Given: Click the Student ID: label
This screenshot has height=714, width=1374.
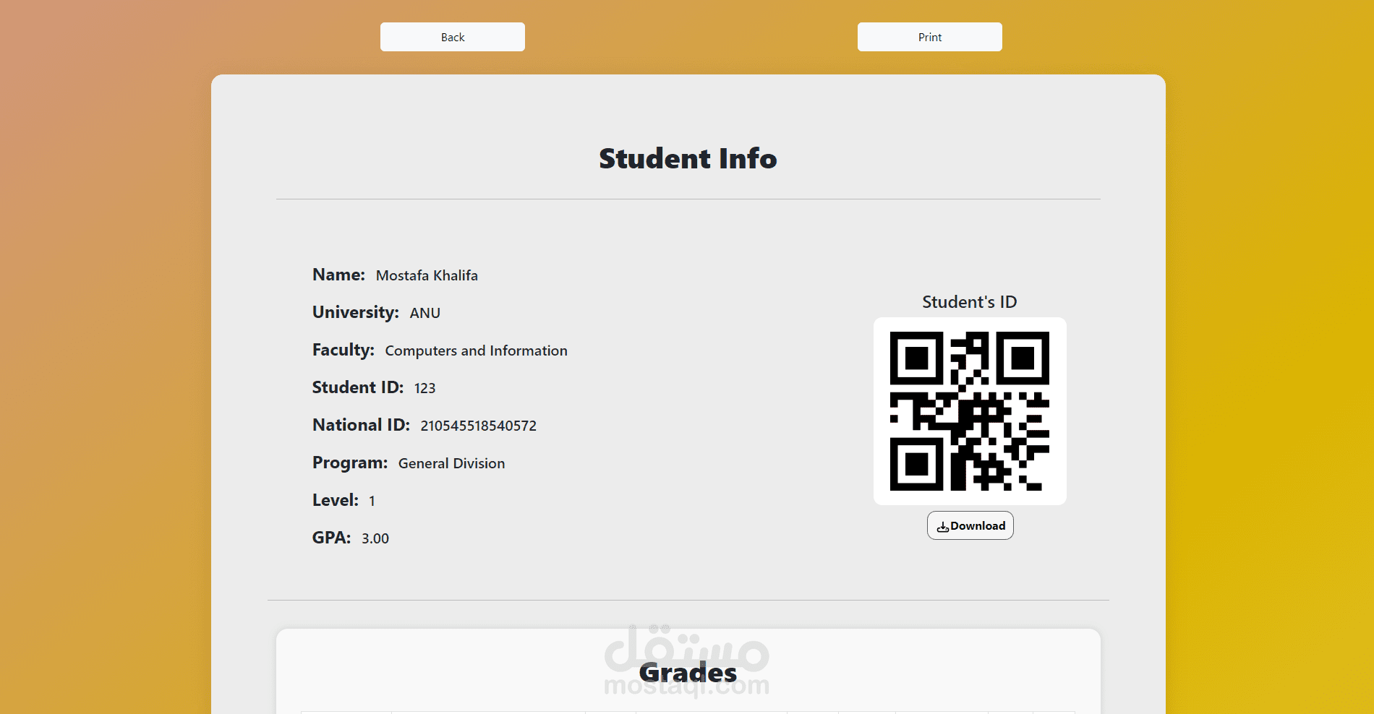Looking at the screenshot, I should (x=358, y=387).
